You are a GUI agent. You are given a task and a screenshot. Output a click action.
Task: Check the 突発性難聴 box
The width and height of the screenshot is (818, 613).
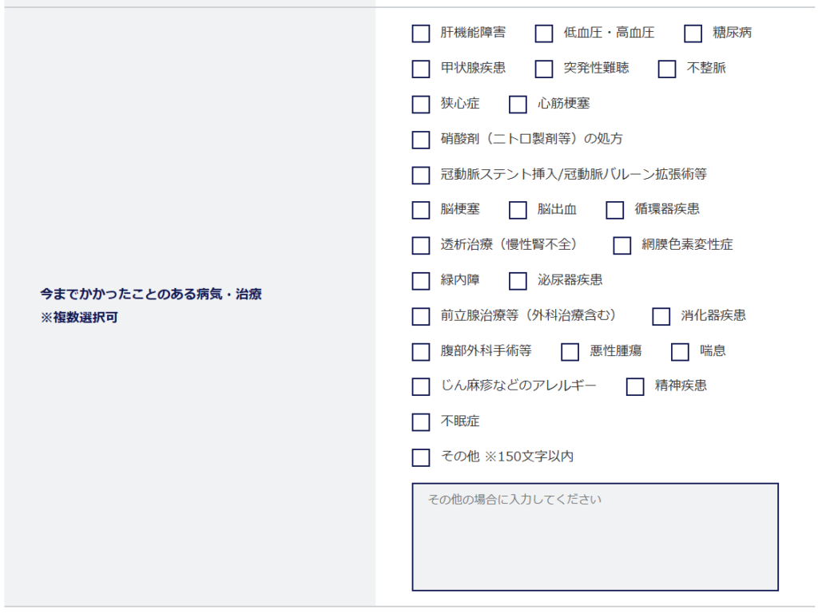[543, 69]
